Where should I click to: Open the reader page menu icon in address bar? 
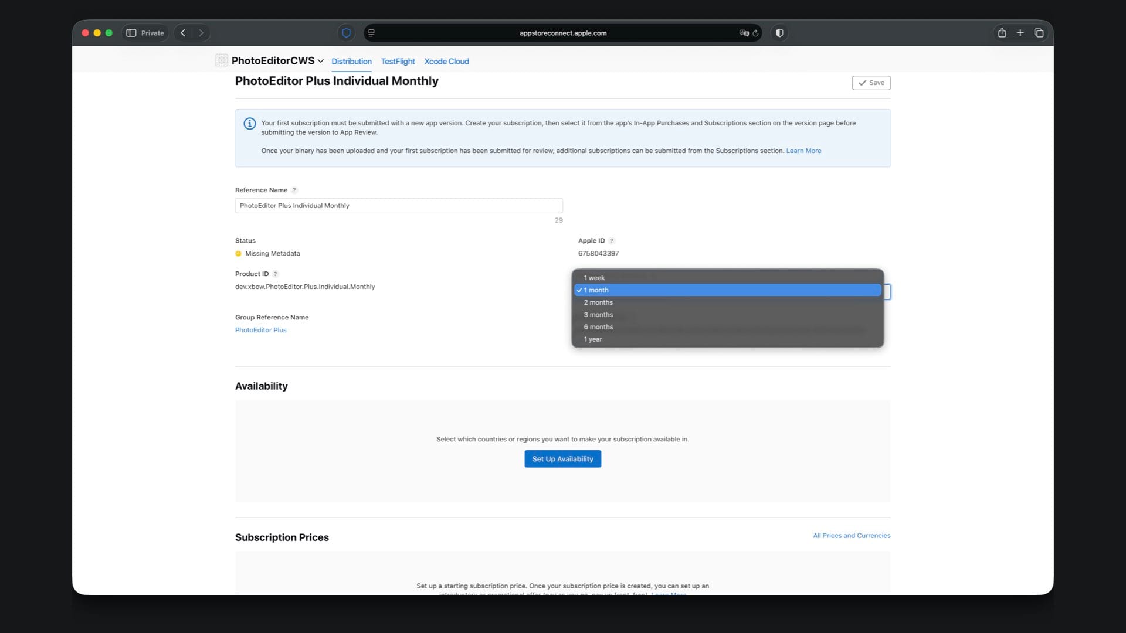pos(371,33)
